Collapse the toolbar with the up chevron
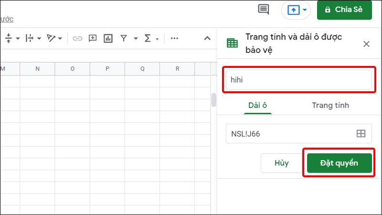 click(207, 38)
